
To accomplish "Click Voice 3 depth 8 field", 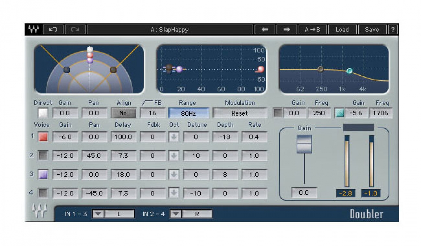I will tap(225, 174).
